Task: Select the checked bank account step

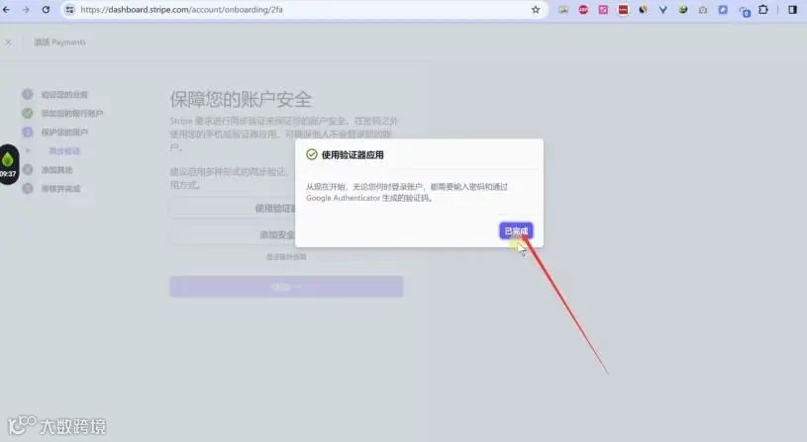Action: [62, 113]
